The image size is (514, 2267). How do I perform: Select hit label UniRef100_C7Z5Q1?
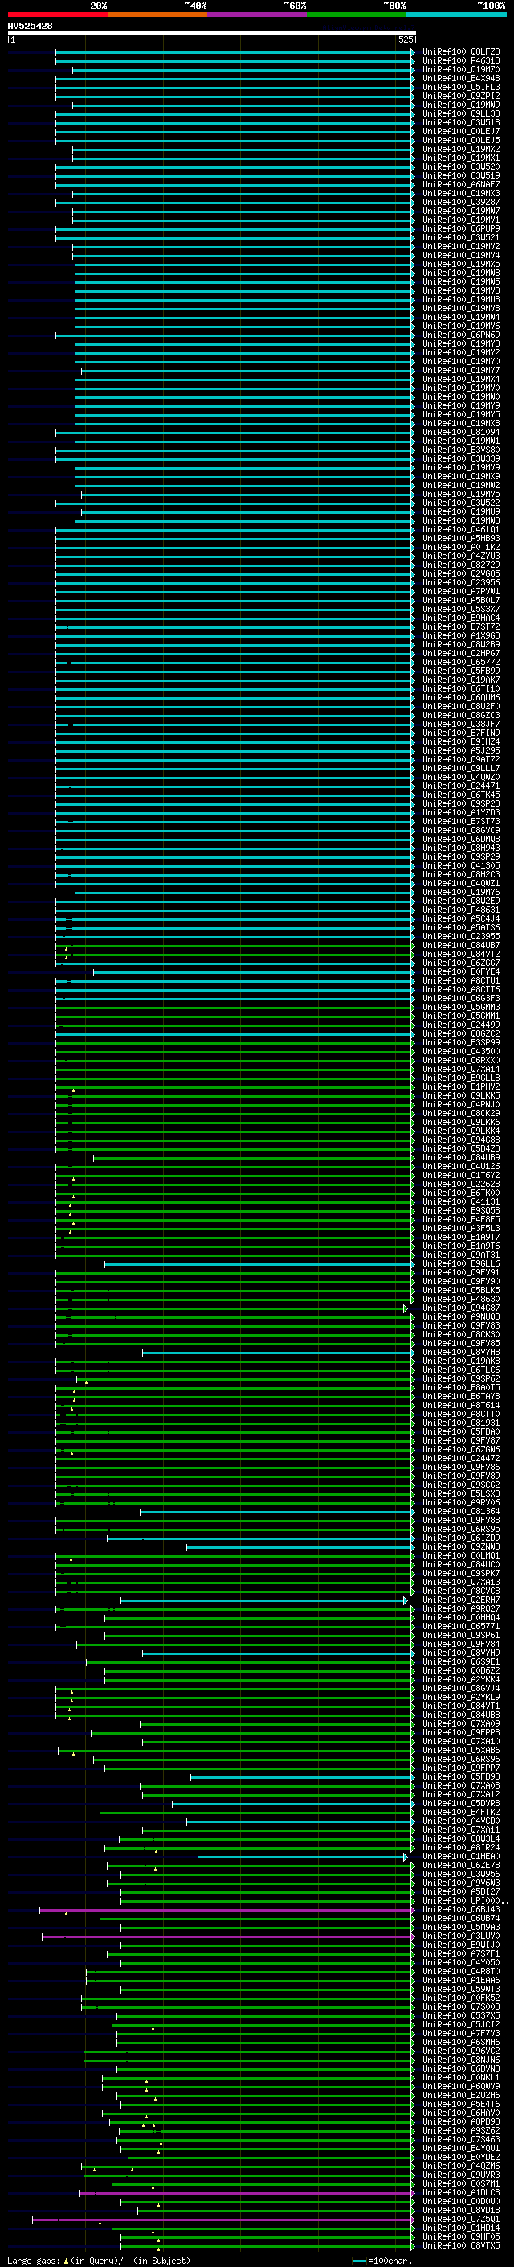click(x=461, y=2220)
